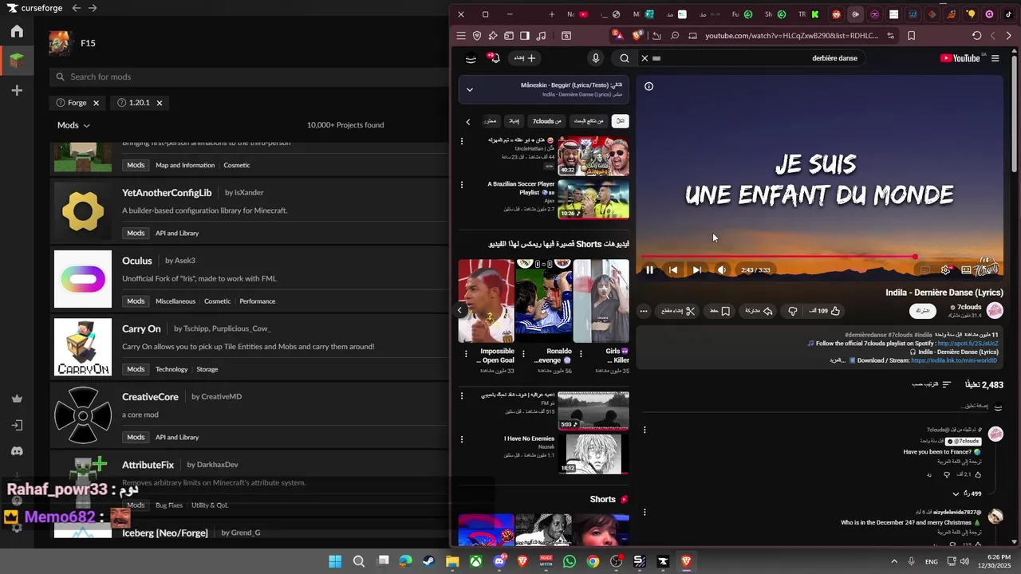Screen dimensions: 1021x574
Task: Go forward in CurseForge navigation
Action: tap(93, 8)
